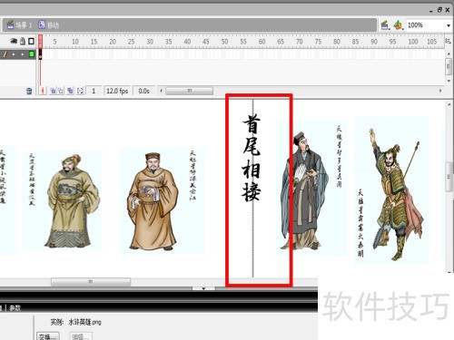Click the Scene 1 breadcrumb icon
454x340 pixels.
(x=11, y=24)
